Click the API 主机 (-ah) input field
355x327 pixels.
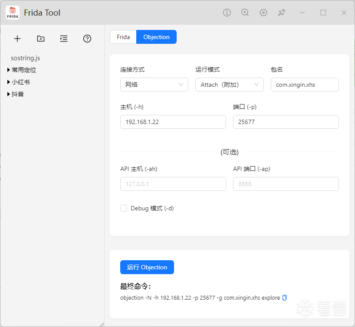point(173,184)
